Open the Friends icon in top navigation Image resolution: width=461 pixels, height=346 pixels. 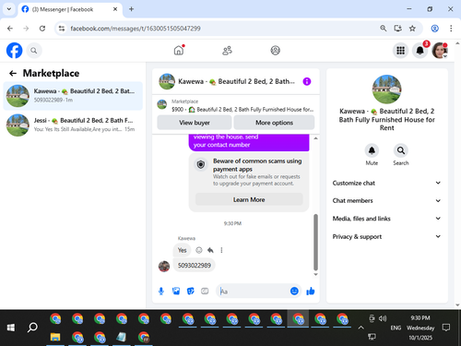[x=227, y=51]
